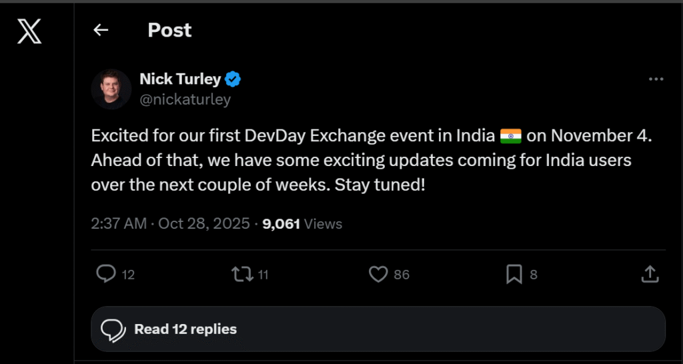Open the Nick Turley display name link
The image size is (683, 364).
(180, 79)
